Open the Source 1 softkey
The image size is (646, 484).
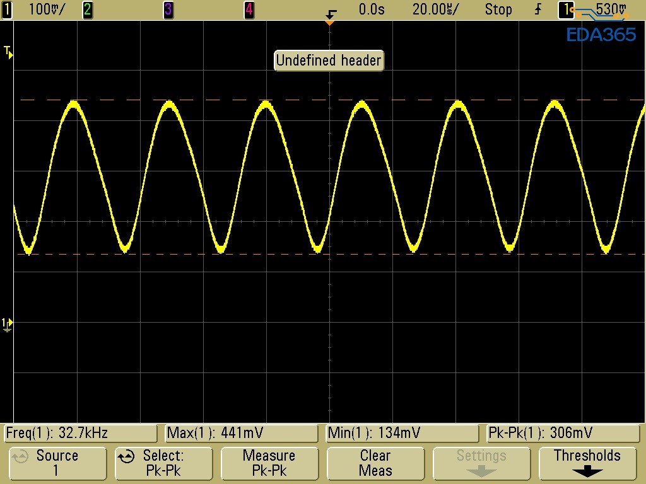click(x=57, y=463)
